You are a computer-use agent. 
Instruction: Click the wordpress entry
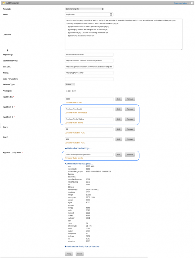72,234
